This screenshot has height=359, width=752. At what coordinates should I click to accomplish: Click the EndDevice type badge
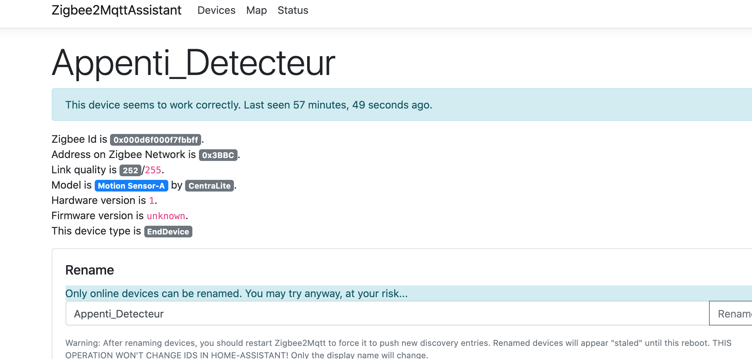click(168, 232)
